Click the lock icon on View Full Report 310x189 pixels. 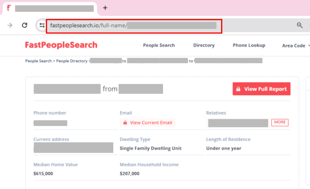click(238, 89)
